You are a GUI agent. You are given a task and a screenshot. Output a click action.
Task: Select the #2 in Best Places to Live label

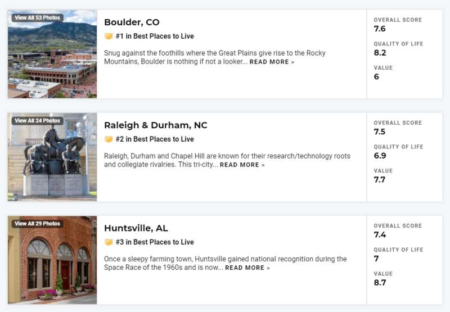pos(155,139)
